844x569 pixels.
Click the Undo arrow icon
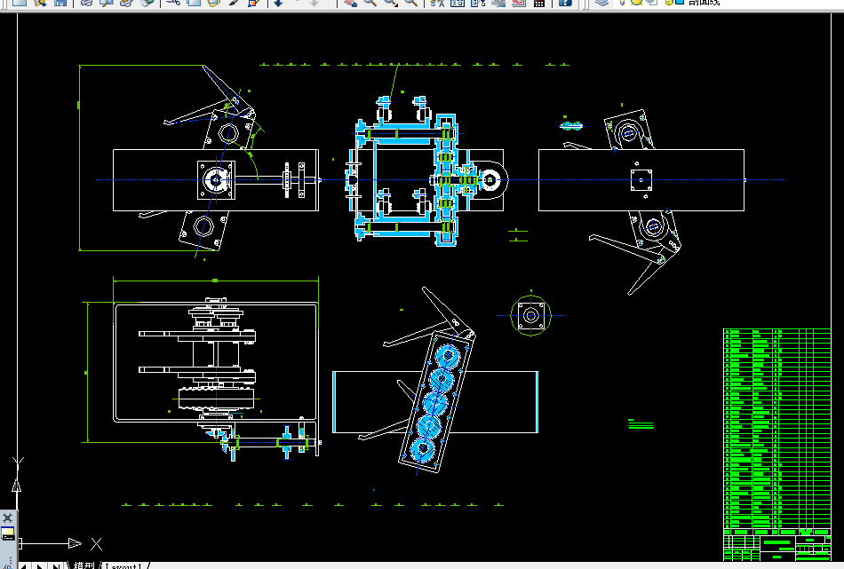click(278, 2)
